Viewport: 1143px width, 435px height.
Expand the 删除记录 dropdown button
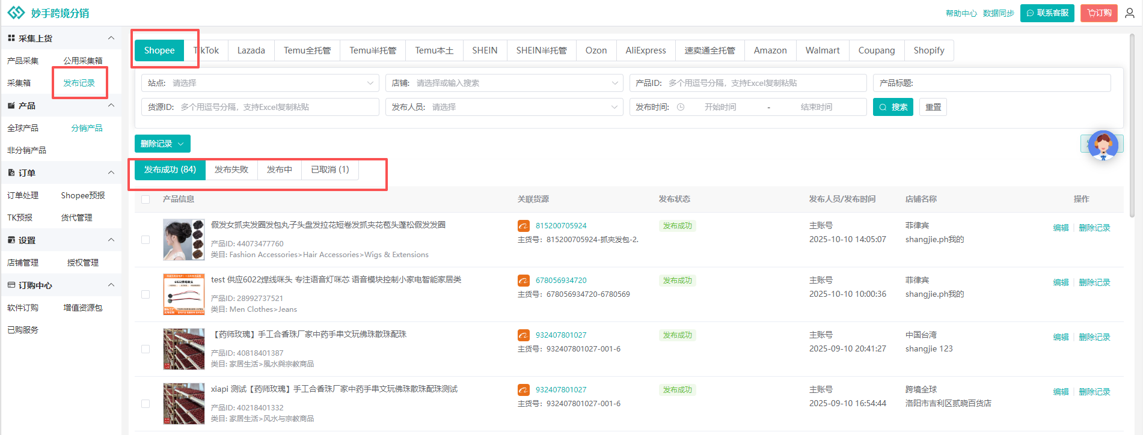tap(162, 144)
